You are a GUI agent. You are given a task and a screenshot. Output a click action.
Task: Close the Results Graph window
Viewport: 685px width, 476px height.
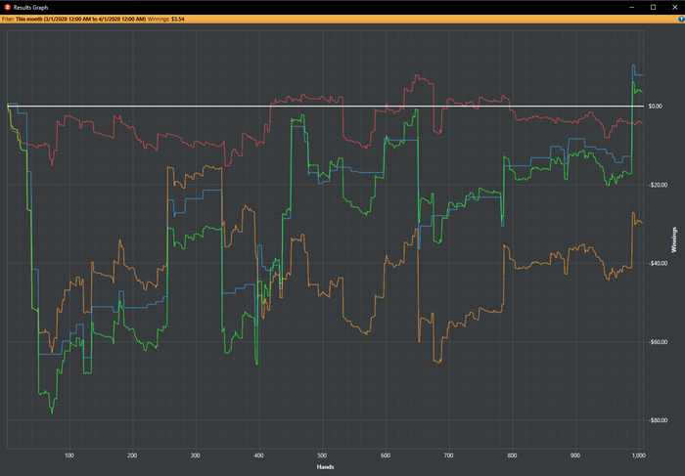tap(674, 7)
